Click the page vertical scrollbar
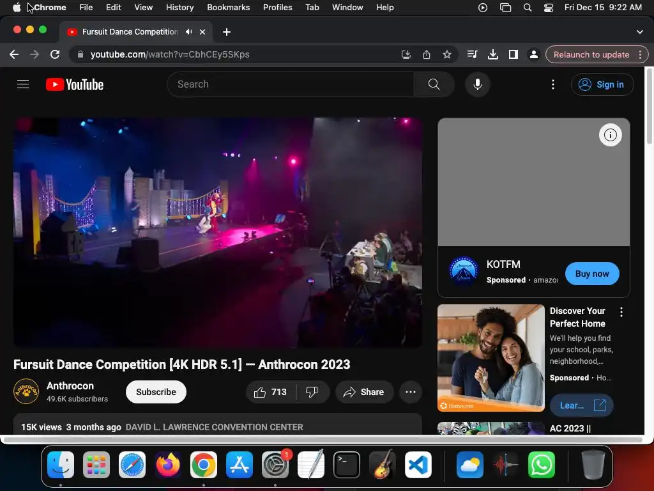The image size is (654, 491). [x=649, y=106]
